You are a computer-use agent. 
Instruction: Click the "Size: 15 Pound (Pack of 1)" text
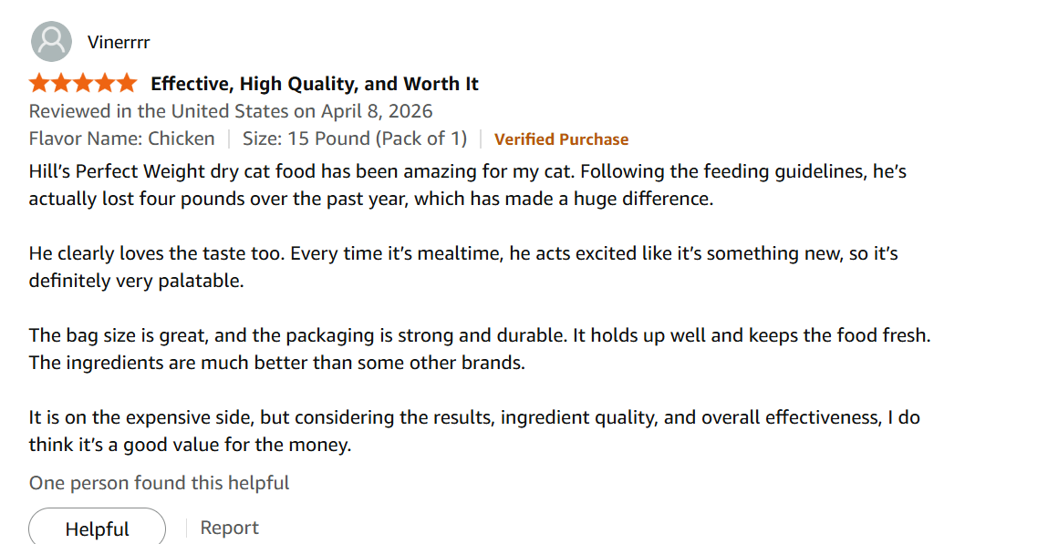coord(354,139)
